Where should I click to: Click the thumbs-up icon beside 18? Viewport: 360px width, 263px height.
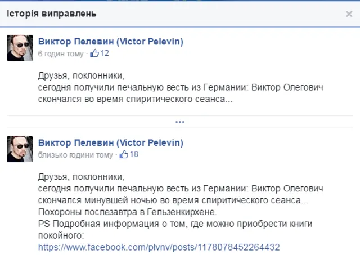(124, 154)
